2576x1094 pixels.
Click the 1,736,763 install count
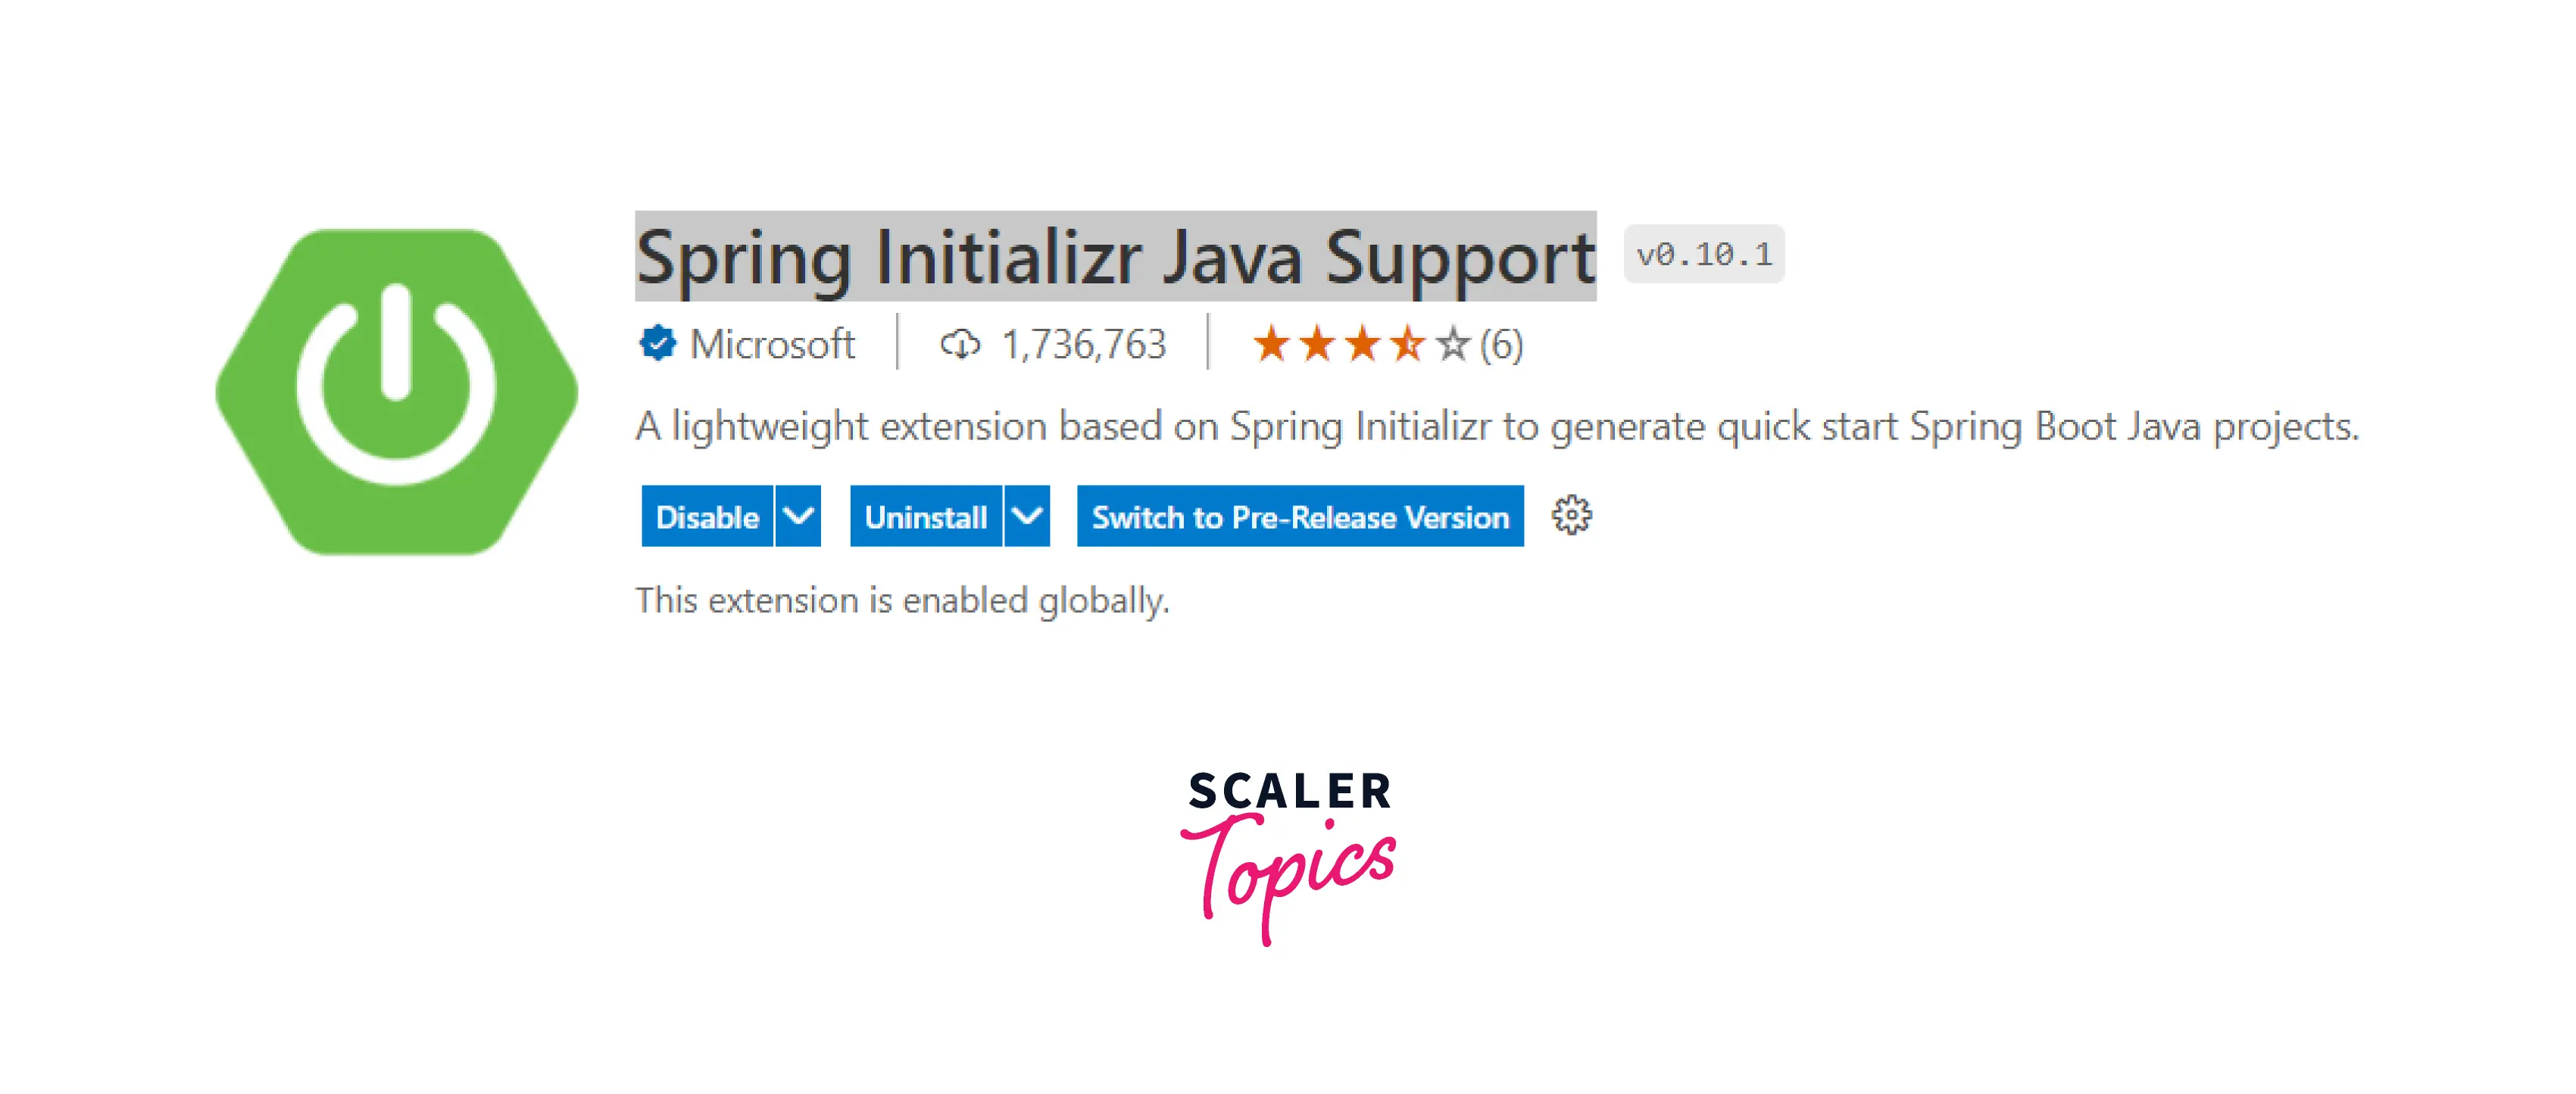(1084, 344)
